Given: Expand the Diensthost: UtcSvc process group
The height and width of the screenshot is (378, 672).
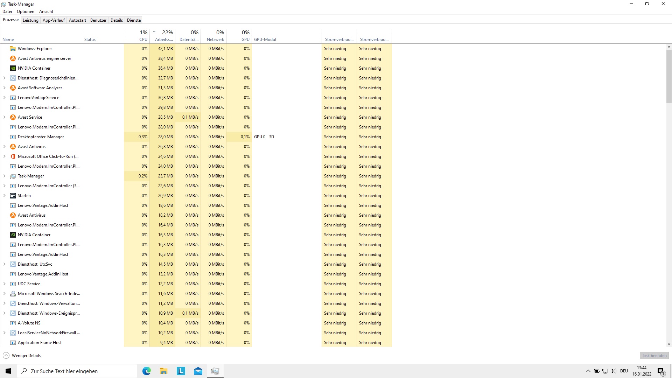Looking at the screenshot, I should (x=5, y=264).
